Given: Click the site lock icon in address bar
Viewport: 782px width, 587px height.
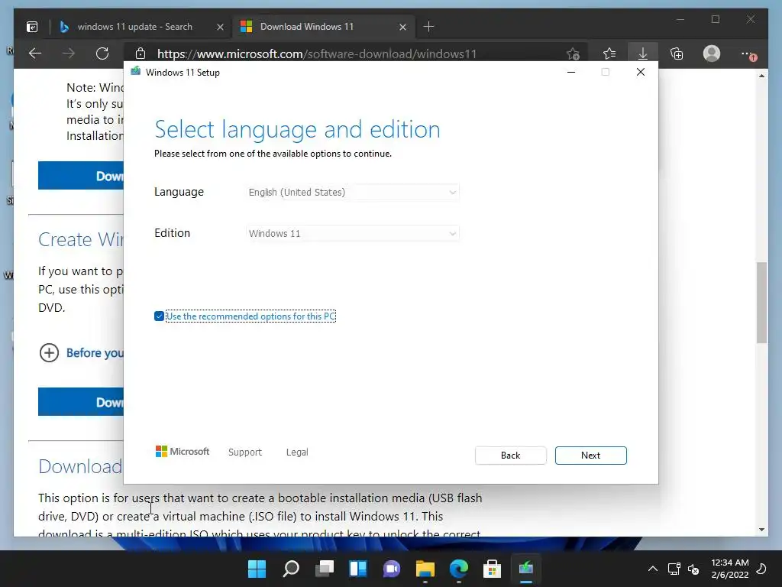Looking at the screenshot, I should 141,54.
